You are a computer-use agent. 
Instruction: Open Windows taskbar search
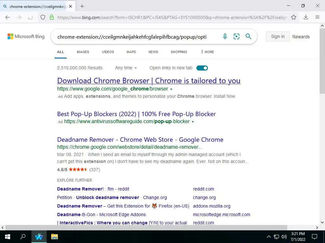coord(23,237)
